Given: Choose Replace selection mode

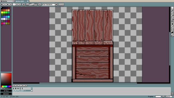Looking at the screenshot, I should [14, 4].
